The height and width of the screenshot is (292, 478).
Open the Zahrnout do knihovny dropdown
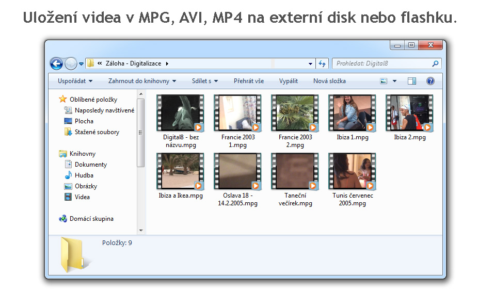[x=142, y=81]
